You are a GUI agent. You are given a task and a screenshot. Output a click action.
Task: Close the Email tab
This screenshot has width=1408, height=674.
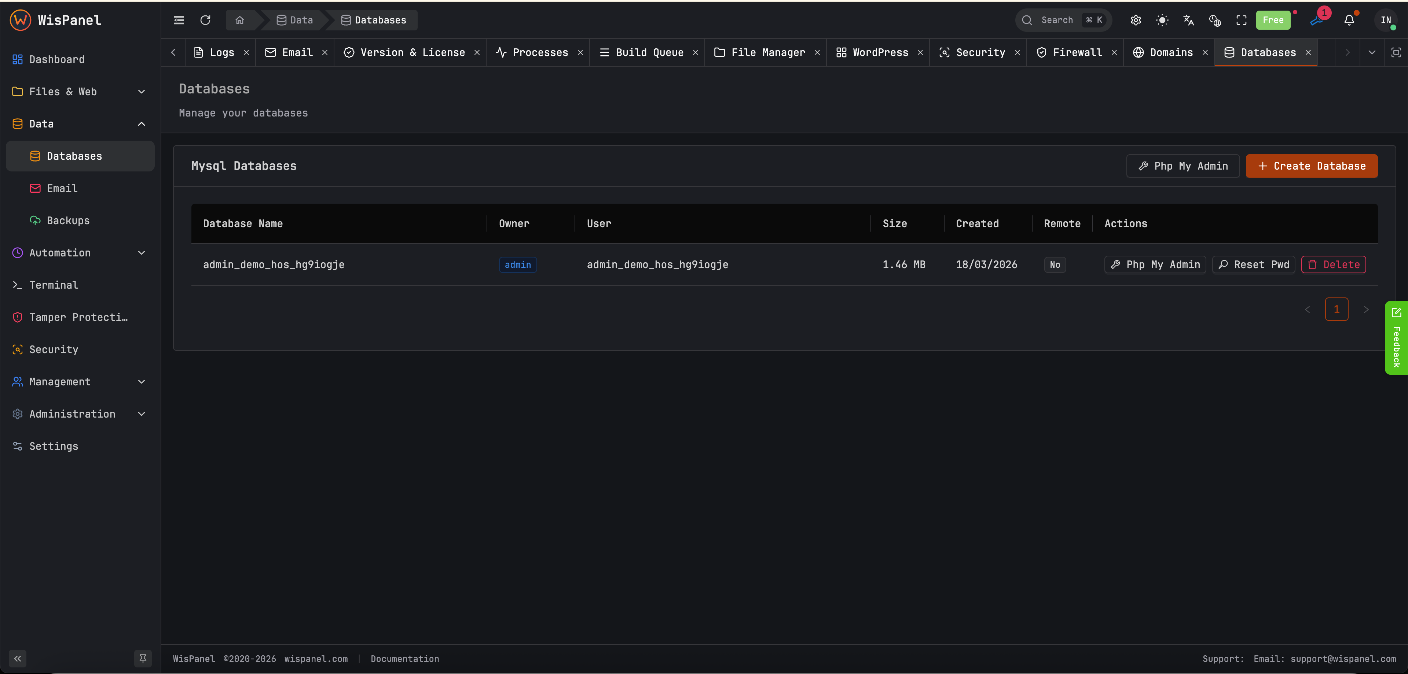tap(324, 52)
